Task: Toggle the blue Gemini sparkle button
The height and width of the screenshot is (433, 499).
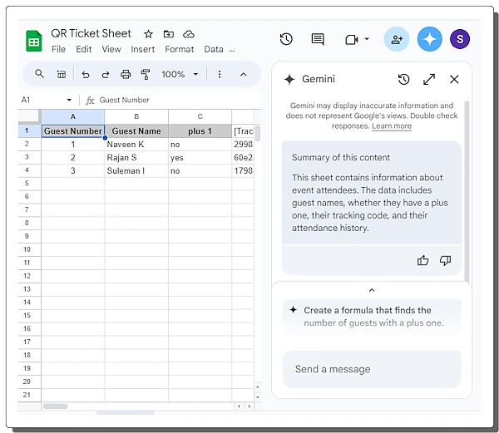Action: (x=429, y=39)
